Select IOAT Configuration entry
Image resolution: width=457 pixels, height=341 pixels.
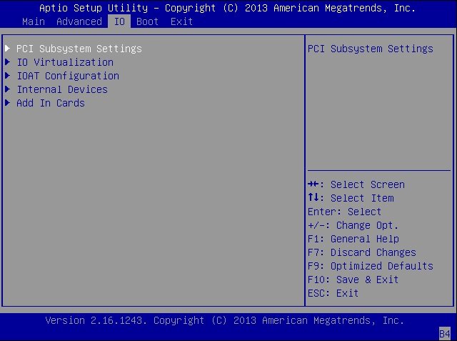pos(68,76)
